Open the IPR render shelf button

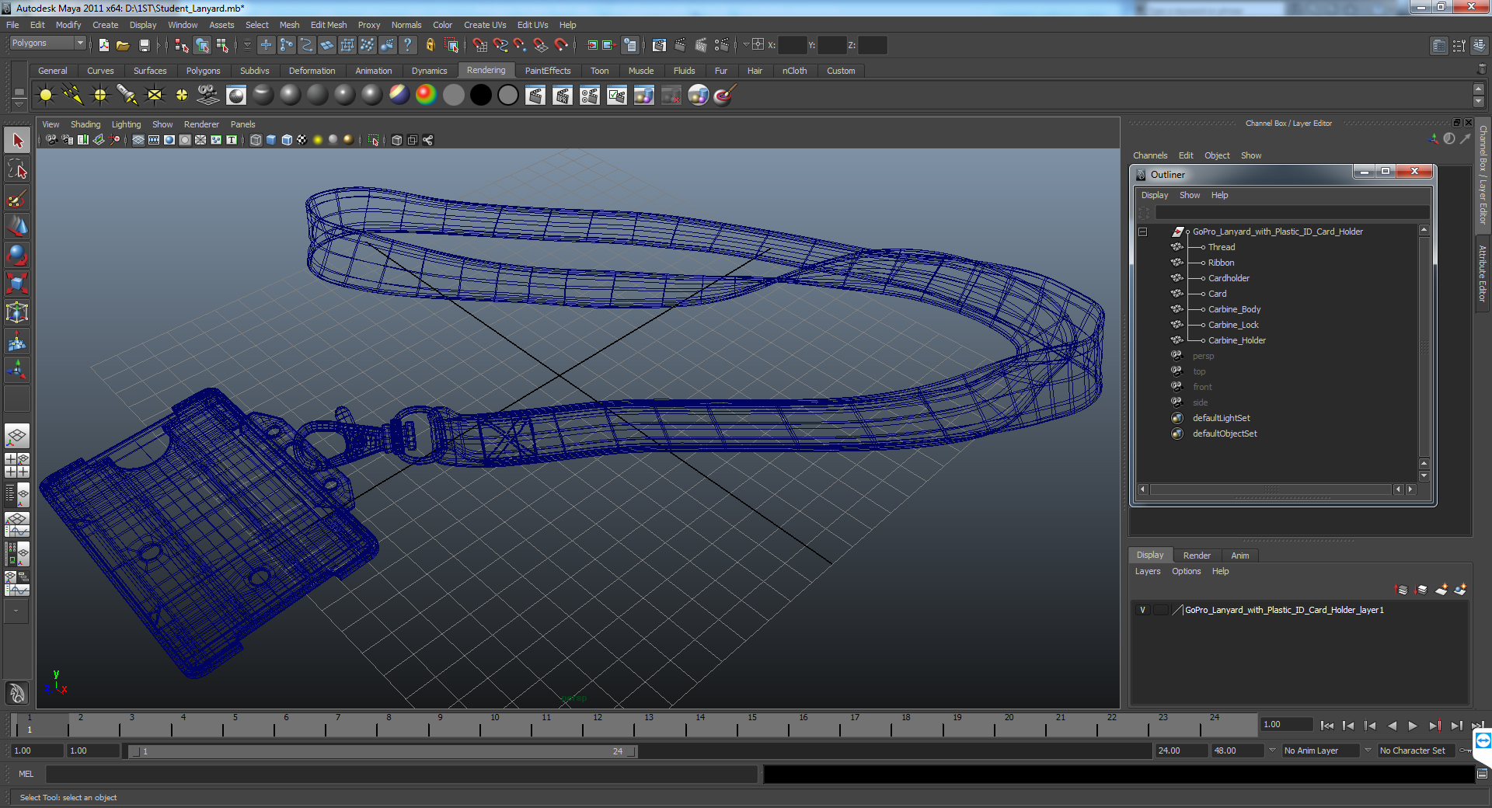click(563, 96)
